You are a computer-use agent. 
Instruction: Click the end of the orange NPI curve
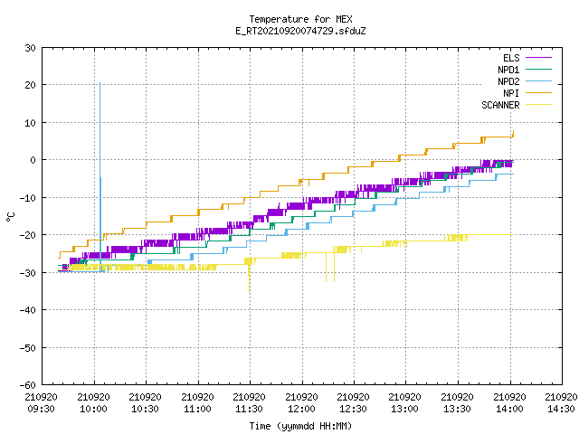513,134
